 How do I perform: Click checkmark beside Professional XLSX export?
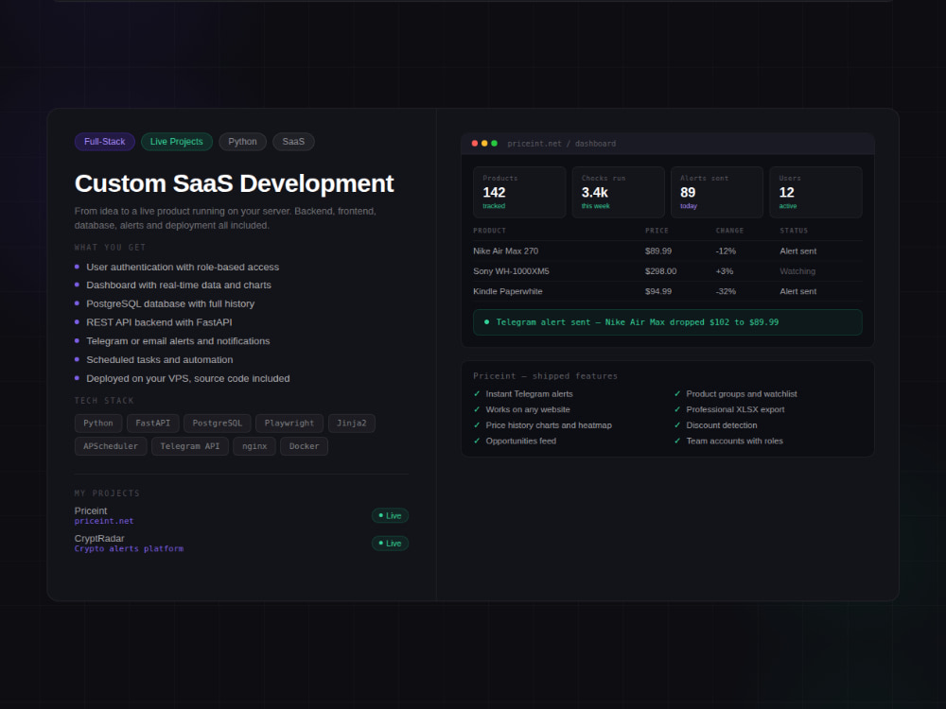point(677,409)
